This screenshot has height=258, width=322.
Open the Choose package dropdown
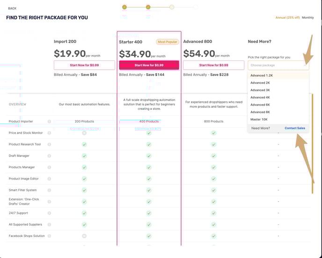278,65
